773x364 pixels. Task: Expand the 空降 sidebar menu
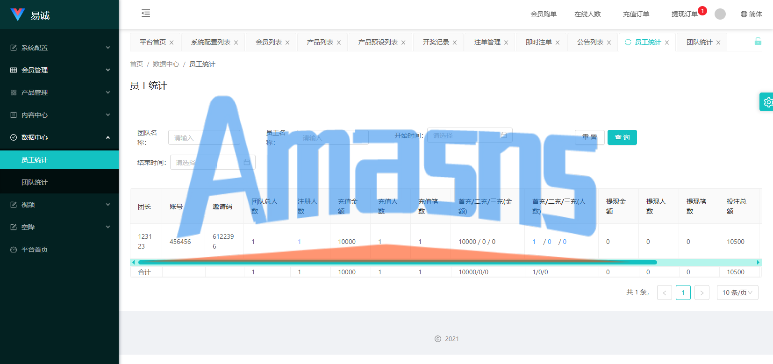(59, 227)
